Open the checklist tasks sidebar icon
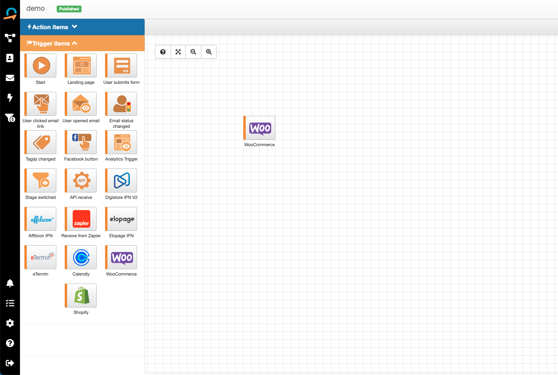 pyautogui.click(x=10, y=303)
